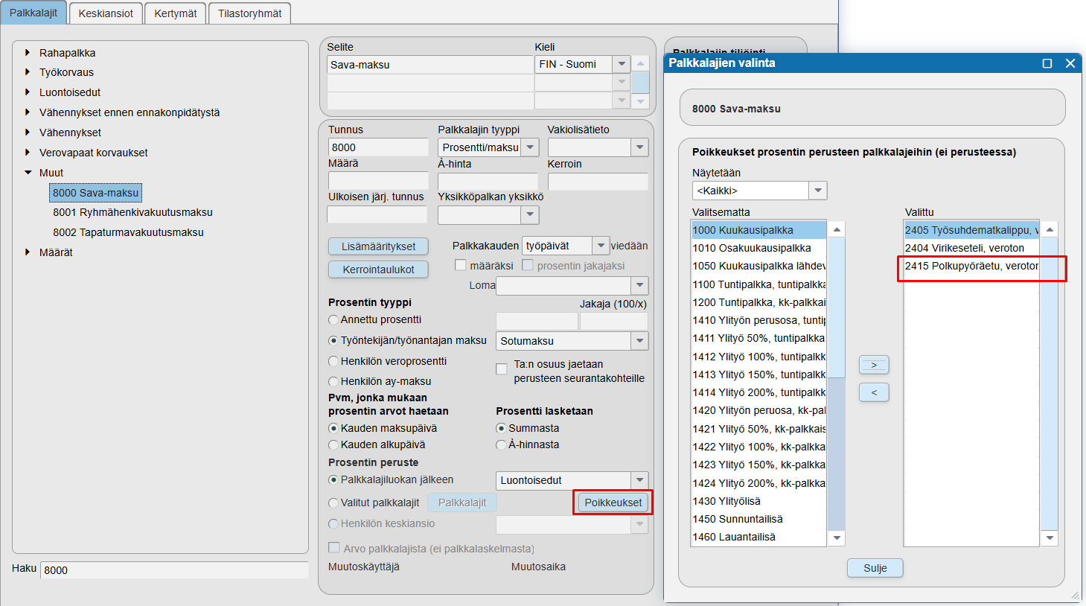The width and height of the screenshot is (1086, 606).
Task: Open the Kieli dropdown showing FIN - Suomi
Action: click(622, 65)
